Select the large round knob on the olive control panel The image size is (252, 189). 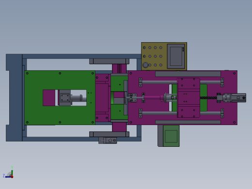145,65
